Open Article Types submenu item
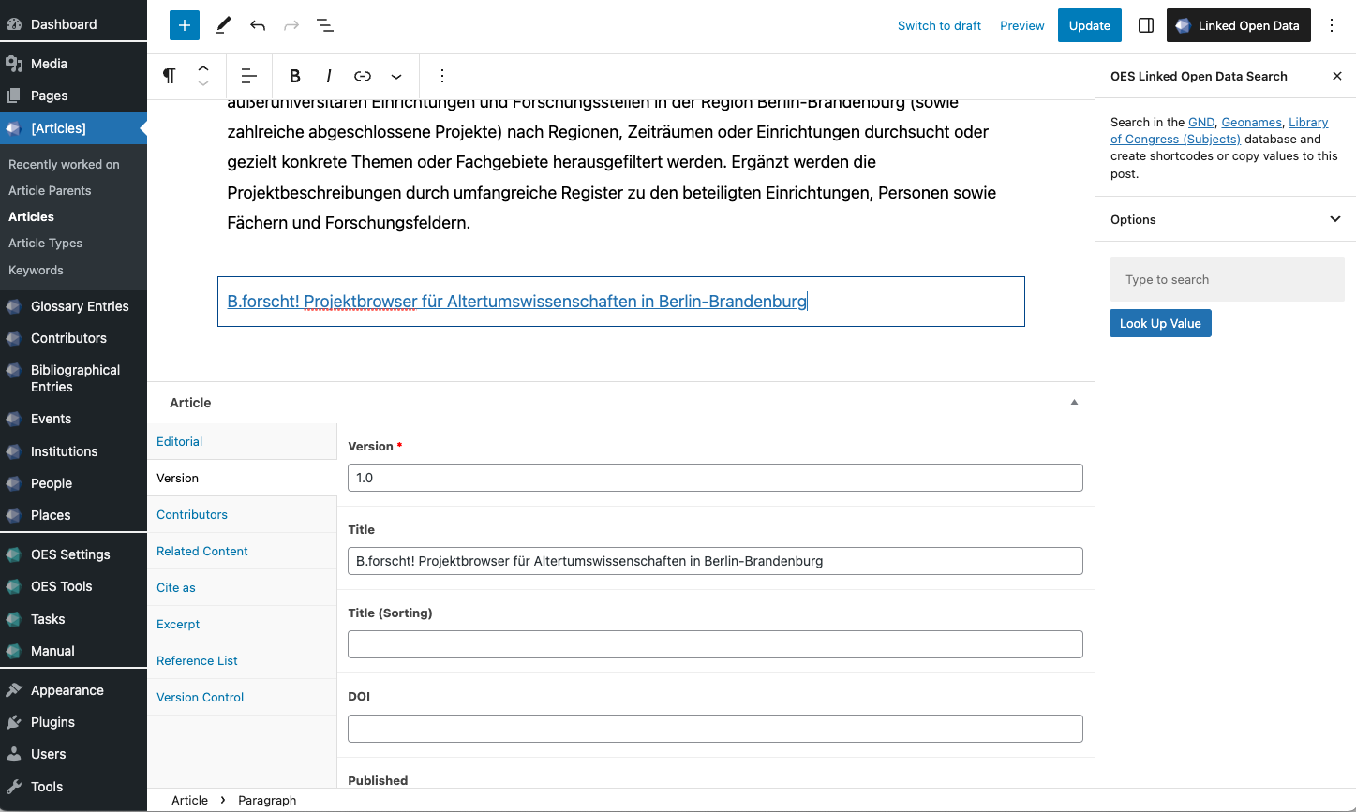The image size is (1356, 812). pos(45,243)
